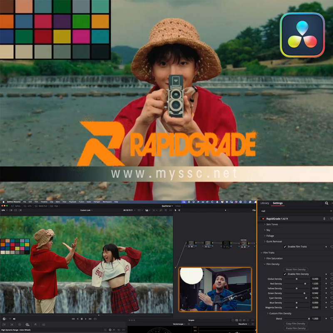The height and width of the screenshot is (333, 333).
Task: Open the Gallery panel button
Action: pyautogui.click(x=16, y=206)
